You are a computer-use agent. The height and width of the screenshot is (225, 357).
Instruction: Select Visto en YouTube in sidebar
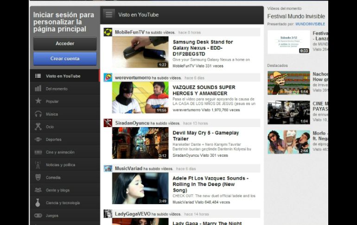tap(63, 76)
